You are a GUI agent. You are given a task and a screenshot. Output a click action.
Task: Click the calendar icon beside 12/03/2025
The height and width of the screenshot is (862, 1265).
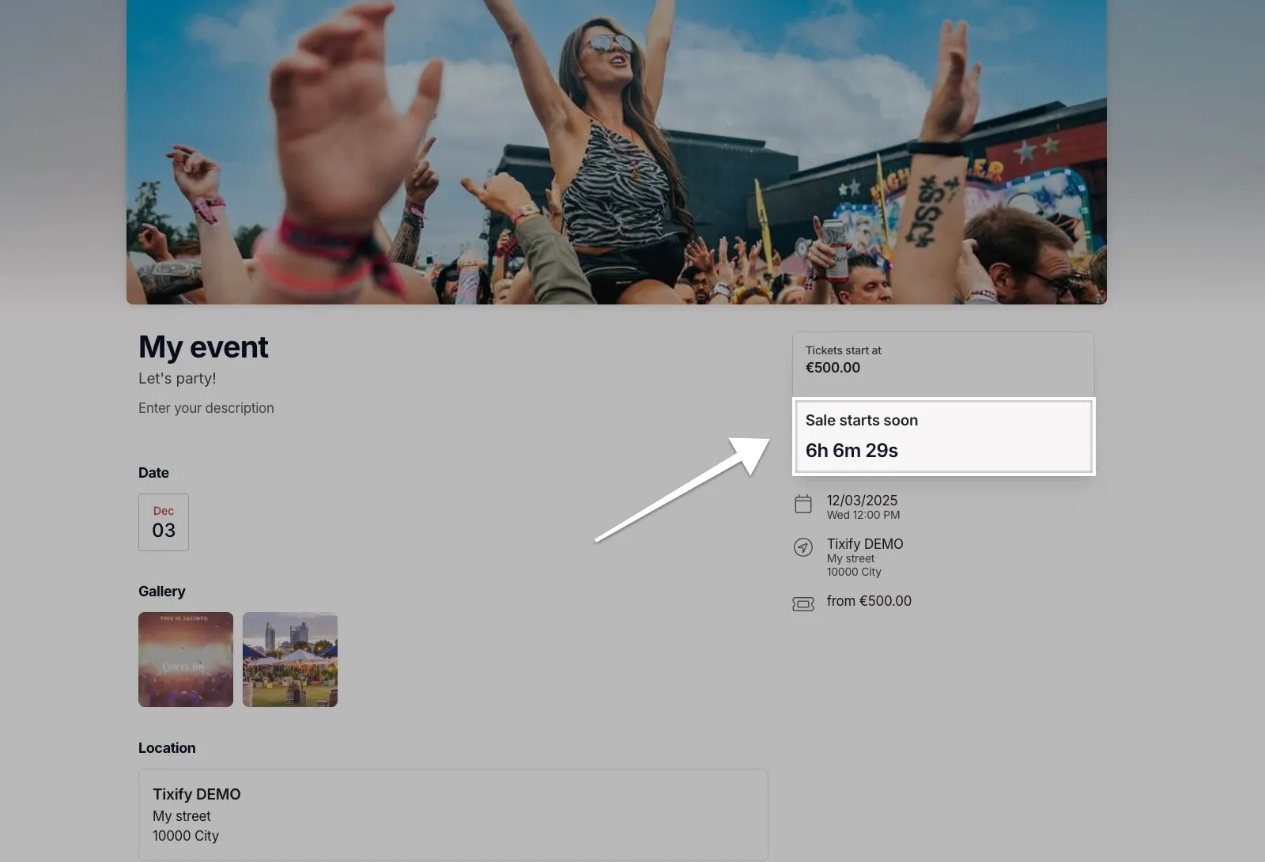[x=802, y=505]
